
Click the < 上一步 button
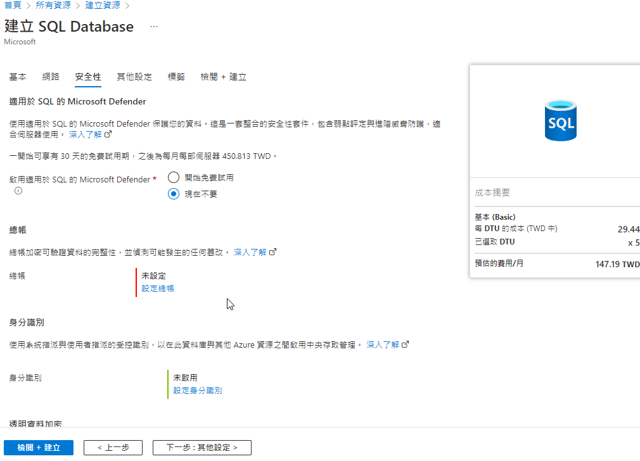pos(113,448)
